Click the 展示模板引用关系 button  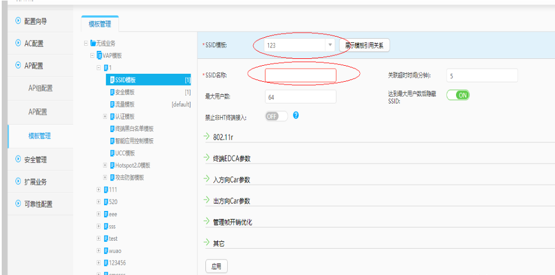[364, 45]
